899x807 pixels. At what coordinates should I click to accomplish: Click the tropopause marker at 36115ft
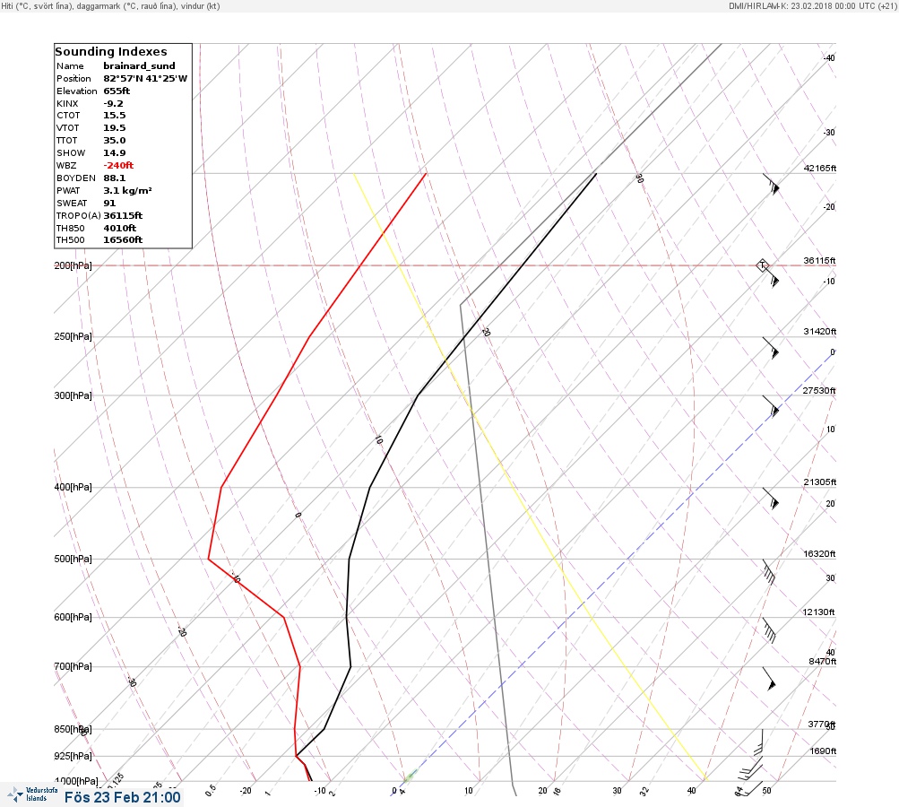pos(763,265)
